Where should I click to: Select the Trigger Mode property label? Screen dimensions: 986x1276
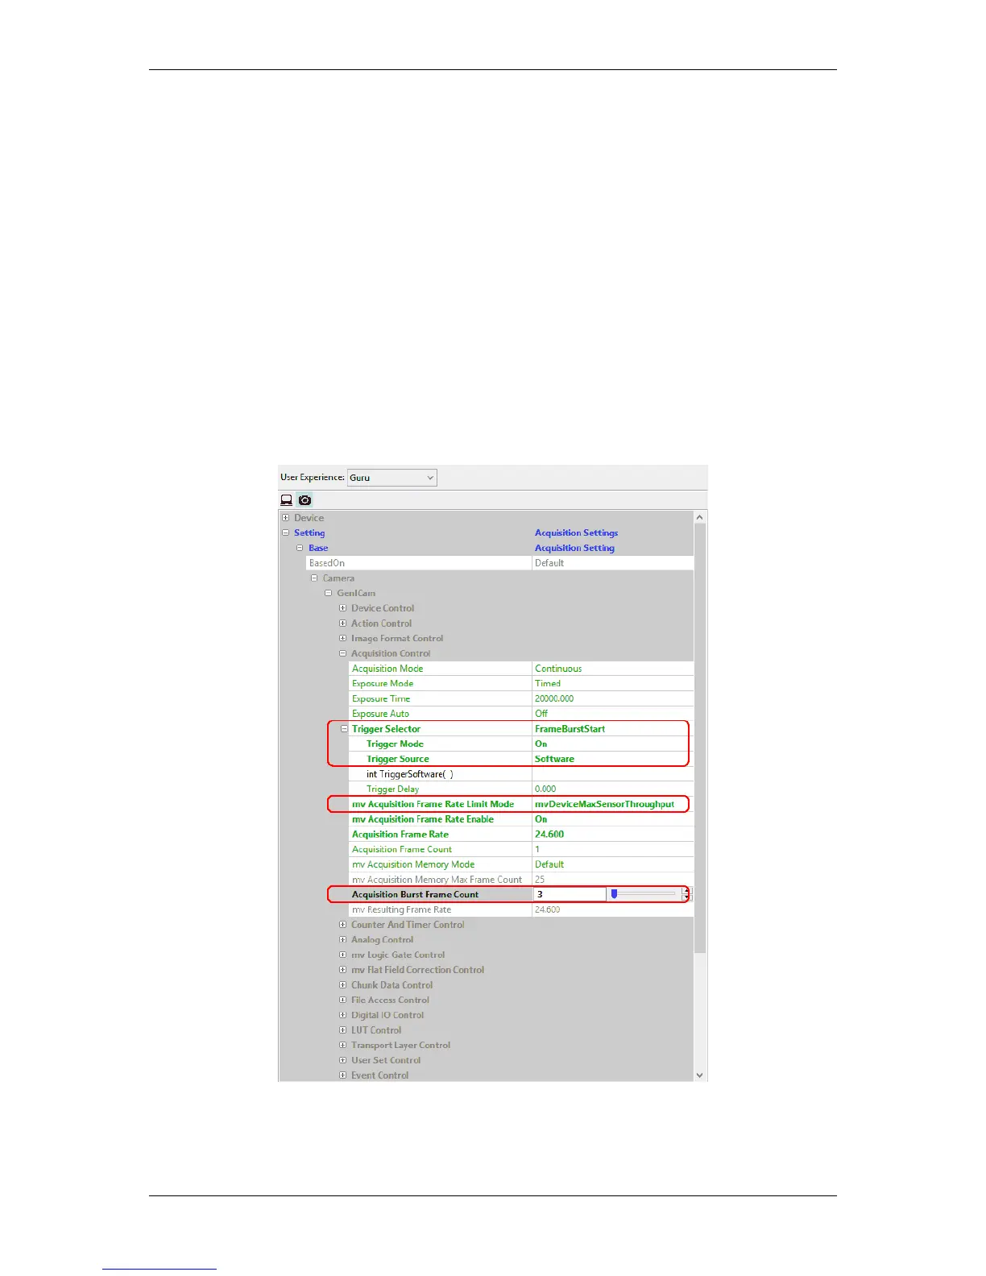[395, 744]
